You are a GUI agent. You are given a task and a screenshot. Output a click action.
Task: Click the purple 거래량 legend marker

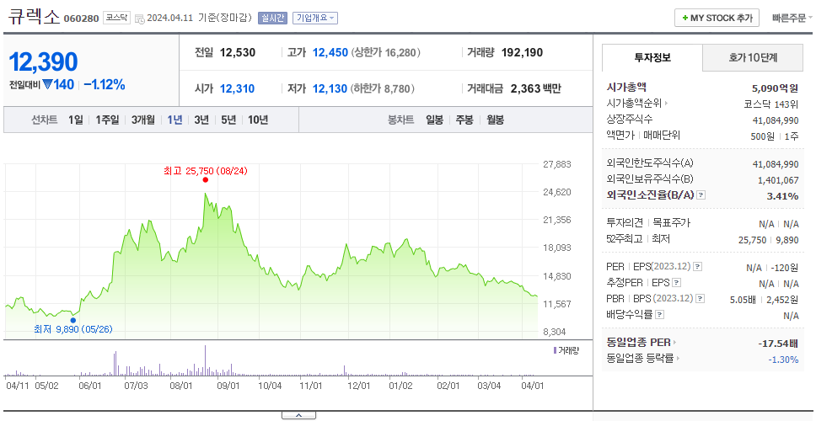555,350
